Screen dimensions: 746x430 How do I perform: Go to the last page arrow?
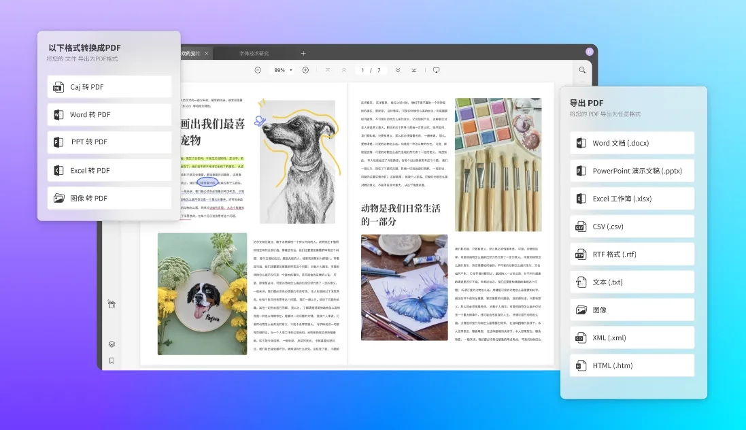coord(414,70)
